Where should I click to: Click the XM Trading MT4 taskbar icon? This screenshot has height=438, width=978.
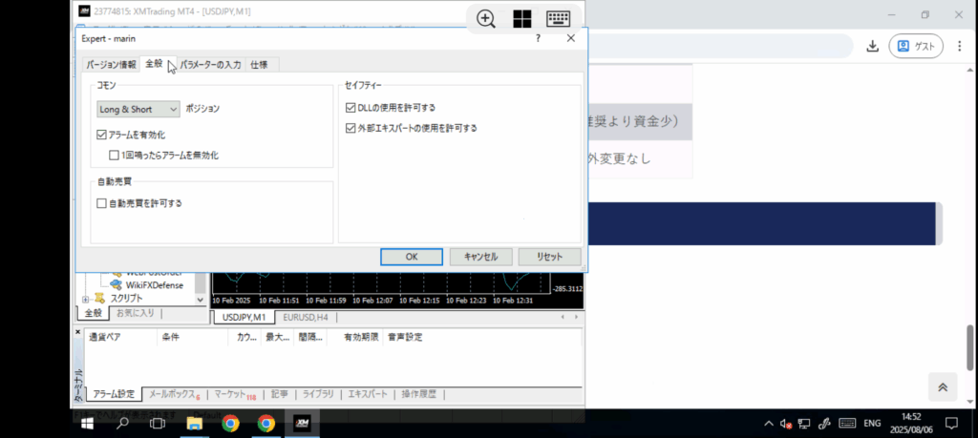(x=302, y=423)
